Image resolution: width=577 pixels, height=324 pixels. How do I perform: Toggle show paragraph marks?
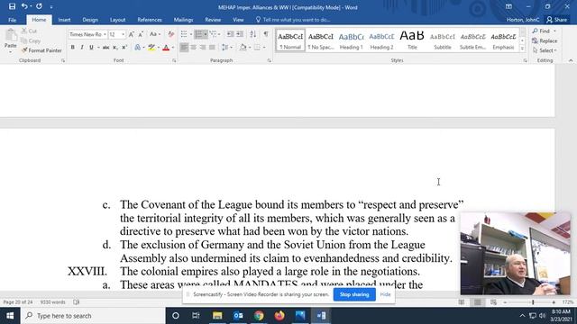click(266, 34)
